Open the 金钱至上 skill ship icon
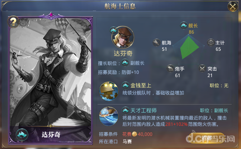241x149 pixels. [109, 91]
